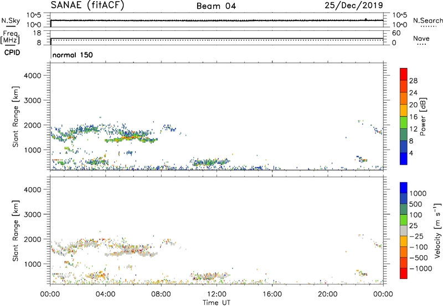
Task: Pick the bright blue bottom power colorbar segment
Action: pyautogui.click(x=404, y=159)
